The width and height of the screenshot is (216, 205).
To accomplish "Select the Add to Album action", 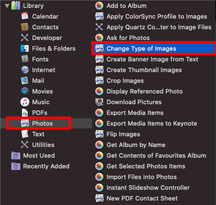I will click(x=126, y=6).
